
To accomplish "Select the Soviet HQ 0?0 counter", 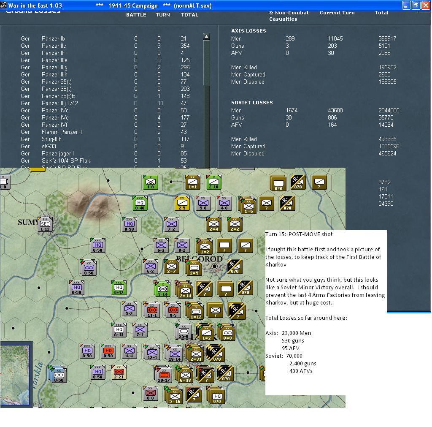I will point(216,395).
